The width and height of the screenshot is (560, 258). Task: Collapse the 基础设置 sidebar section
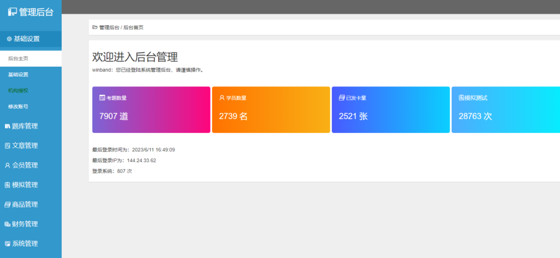click(x=31, y=39)
